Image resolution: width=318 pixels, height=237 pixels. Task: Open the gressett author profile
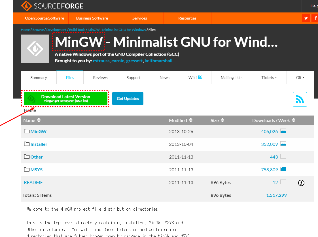(x=134, y=61)
